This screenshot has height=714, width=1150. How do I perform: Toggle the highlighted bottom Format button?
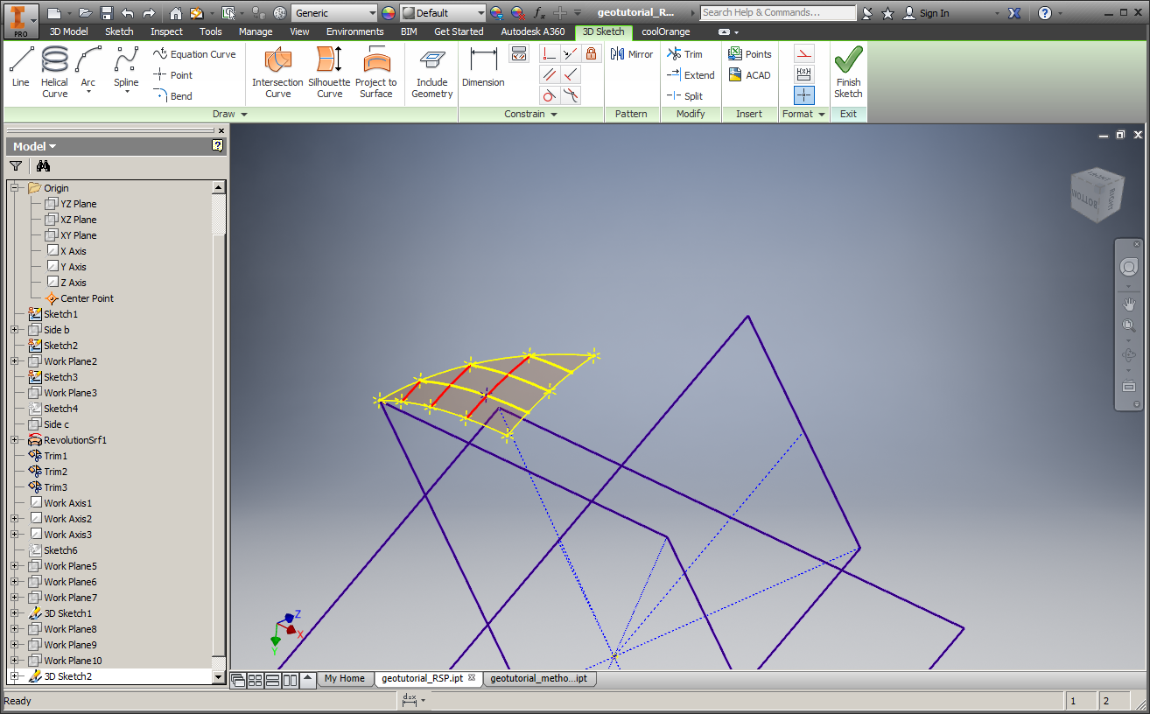point(803,95)
